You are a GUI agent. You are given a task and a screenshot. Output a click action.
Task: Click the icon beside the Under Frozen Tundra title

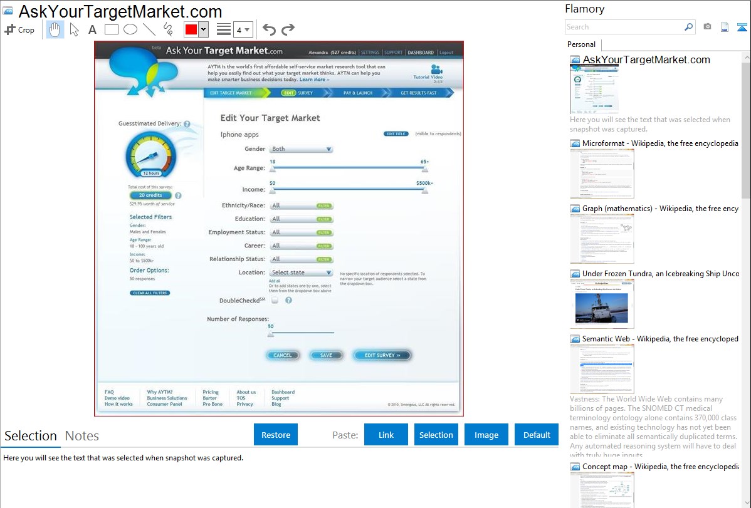(x=575, y=274)
